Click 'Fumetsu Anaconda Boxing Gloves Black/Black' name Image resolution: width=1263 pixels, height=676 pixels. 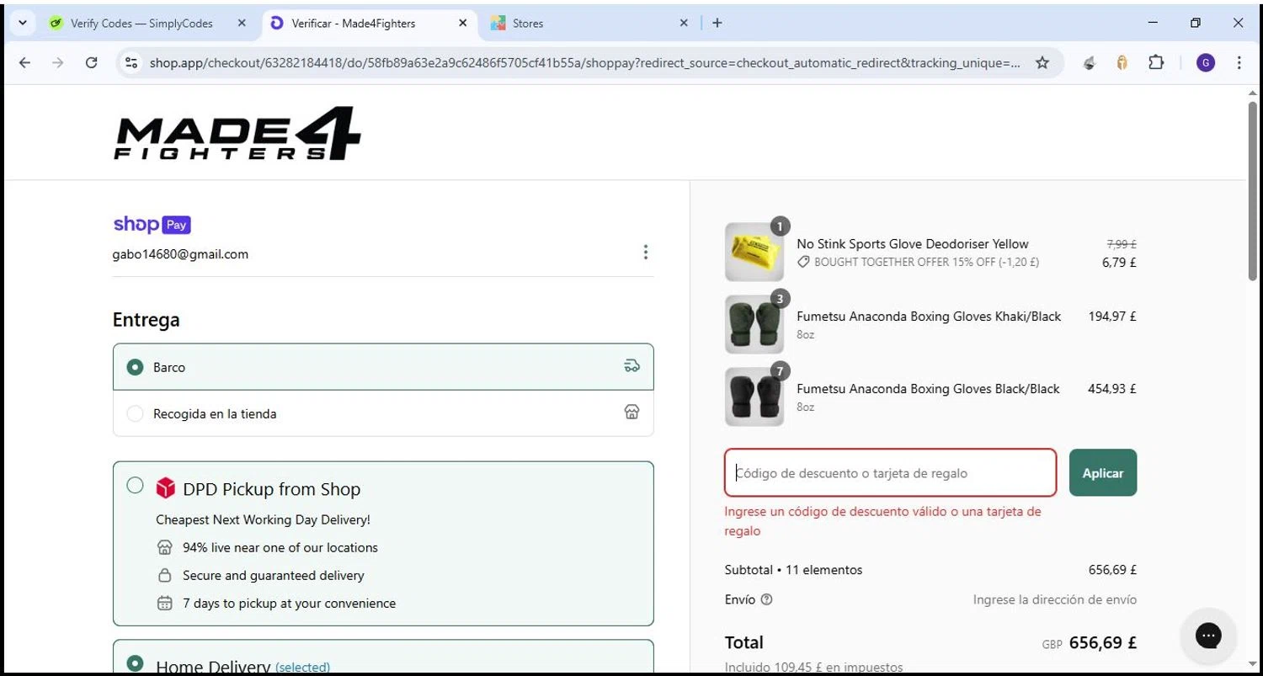click(x=928, y=389)
